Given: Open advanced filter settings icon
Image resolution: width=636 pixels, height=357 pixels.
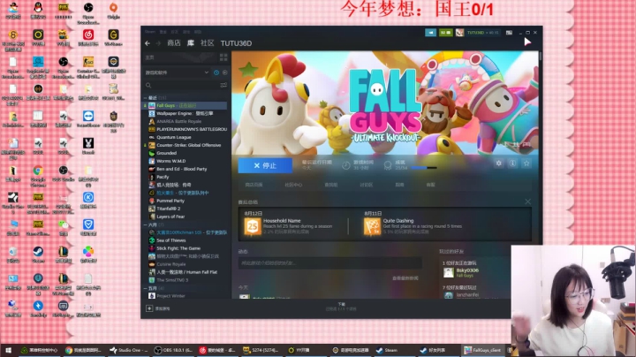Looking at the screenshot, I should point(223,85).
